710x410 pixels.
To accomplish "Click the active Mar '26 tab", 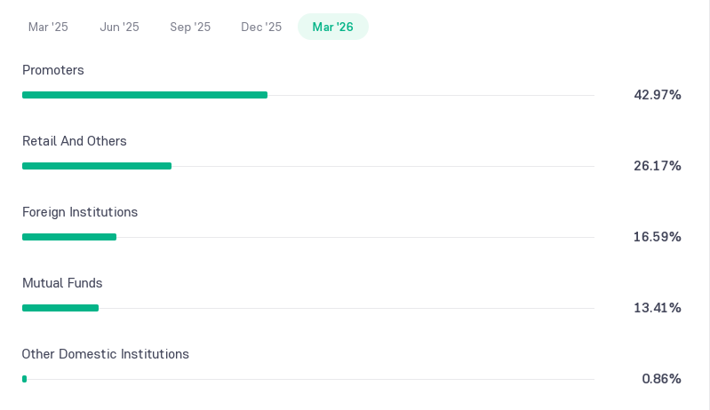I will 333,28.
